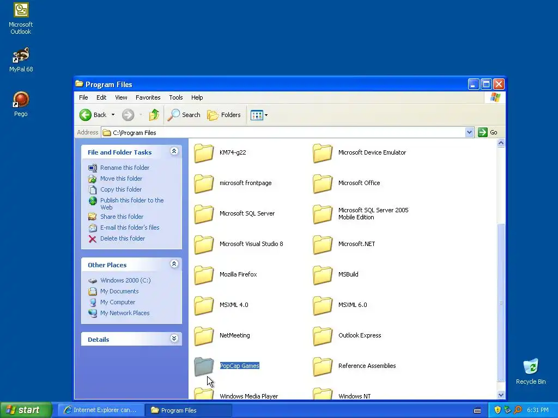Click Rename this folder link

125,168
